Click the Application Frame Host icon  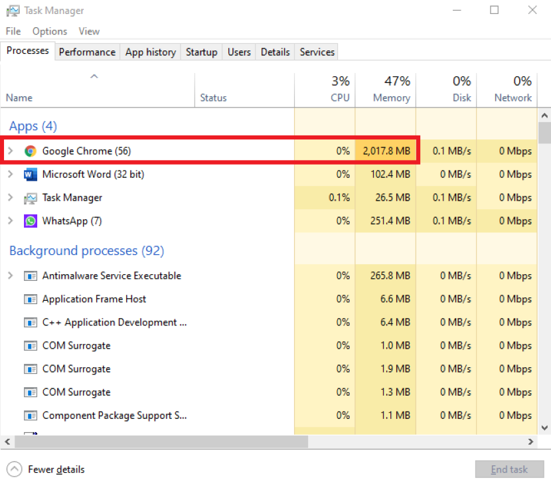pos(31,299)
